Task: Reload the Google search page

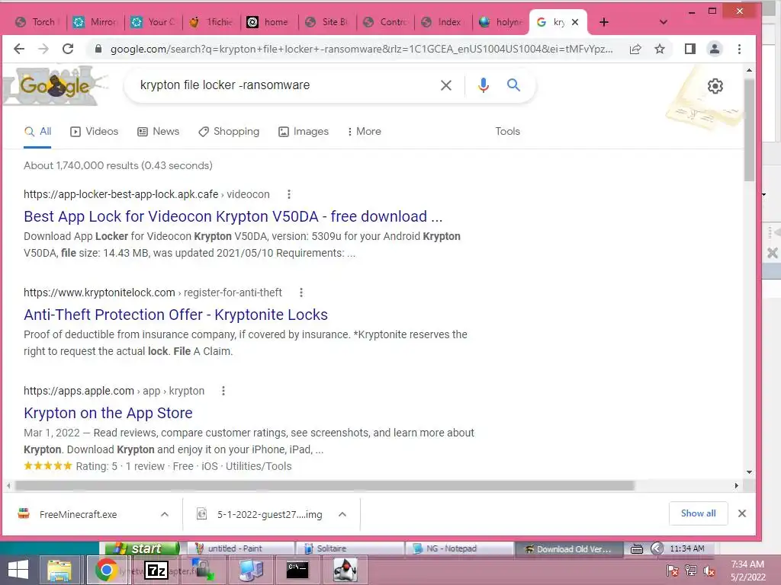Action: [68, 49]
